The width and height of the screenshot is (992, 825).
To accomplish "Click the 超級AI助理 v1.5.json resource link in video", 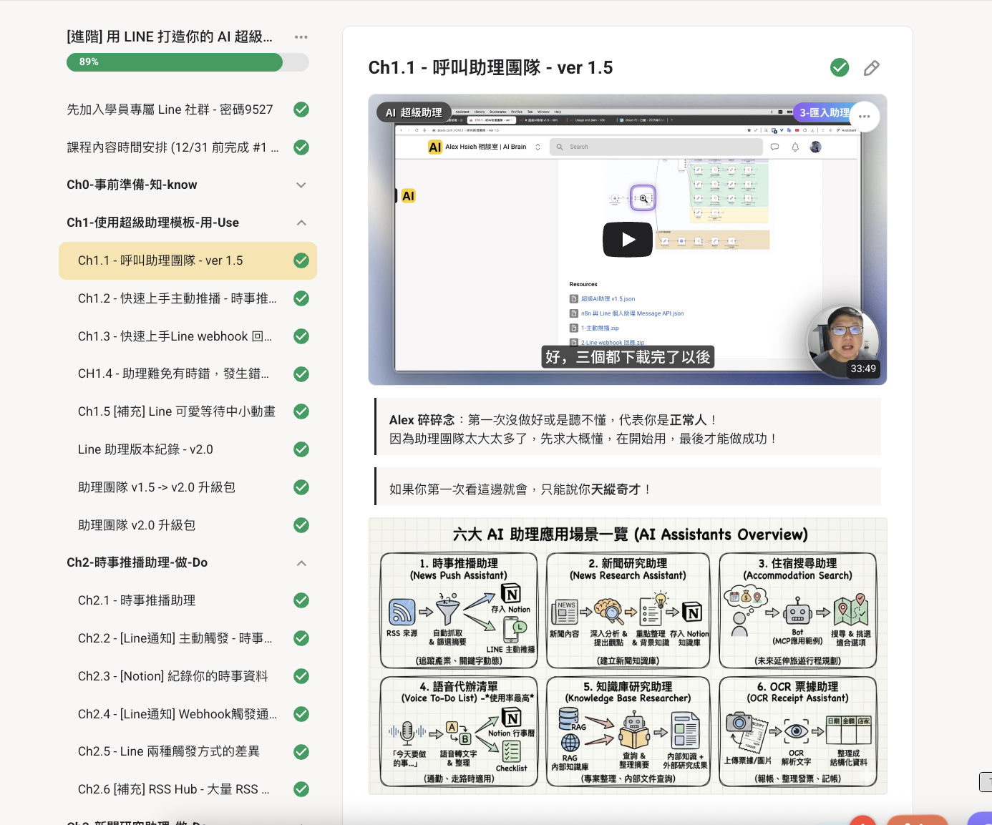I will click(608, 299).
